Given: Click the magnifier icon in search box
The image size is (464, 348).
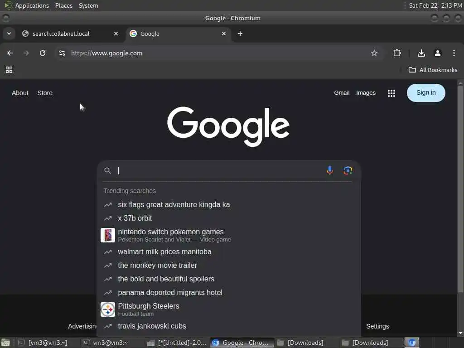Looking at the screenshot, I should tap(108, 171).
